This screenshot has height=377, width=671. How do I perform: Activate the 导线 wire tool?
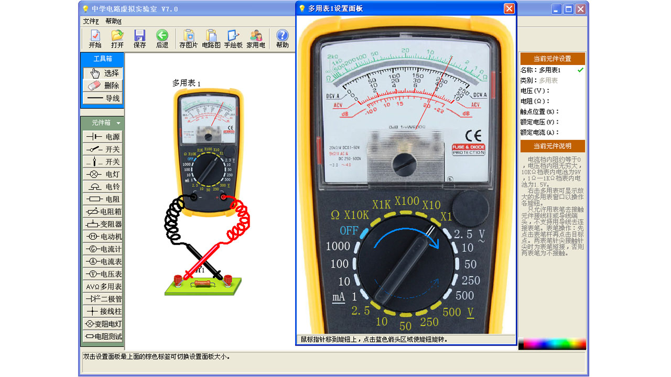[103, 98]
